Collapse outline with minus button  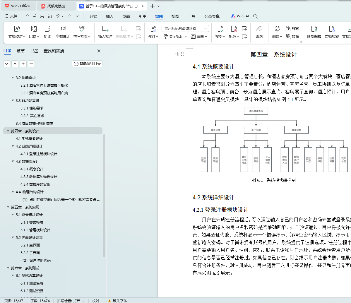click(x=31, y=64)
